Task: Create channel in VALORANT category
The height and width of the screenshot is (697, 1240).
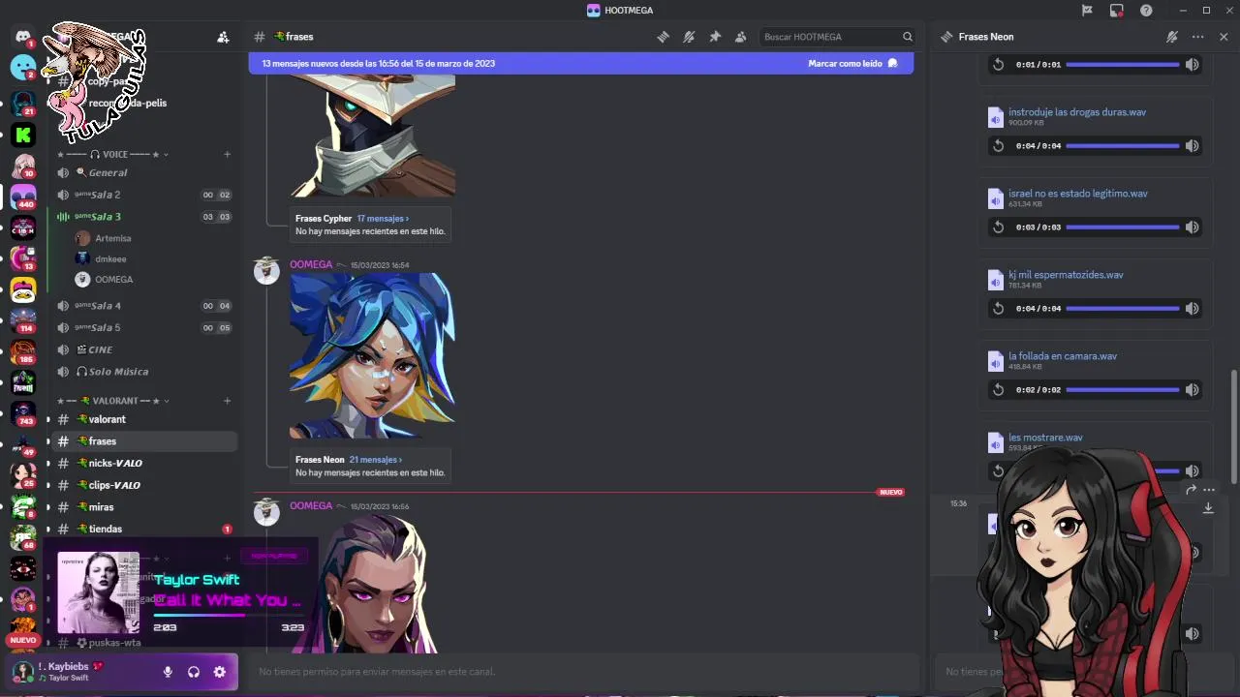Action: [x=228, y=401]
